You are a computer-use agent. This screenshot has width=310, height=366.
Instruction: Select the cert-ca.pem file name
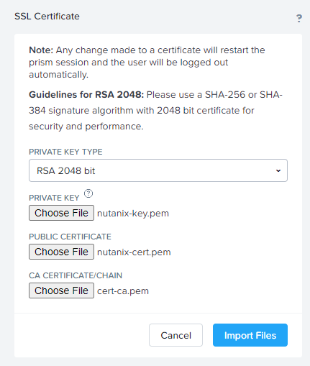(123, 291)
